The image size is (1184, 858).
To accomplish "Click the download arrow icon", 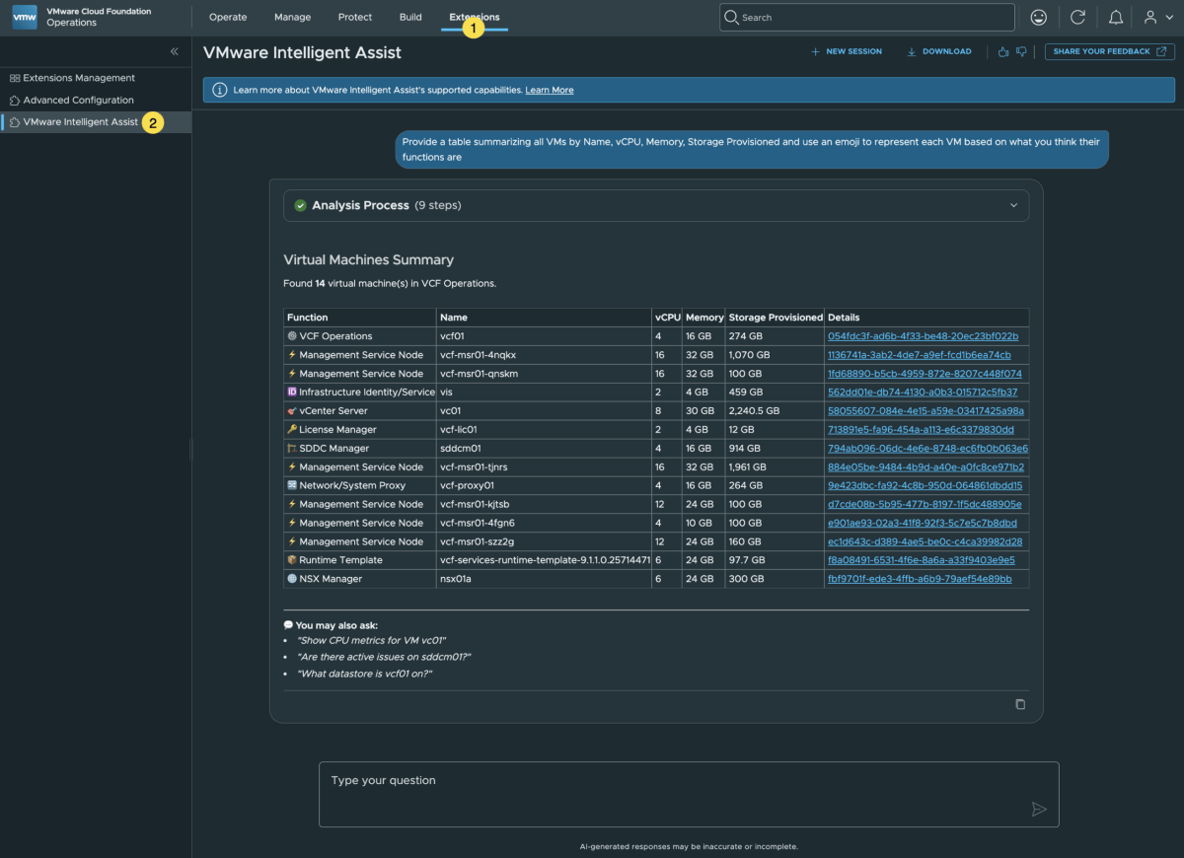I will click(x=912, y=51).
